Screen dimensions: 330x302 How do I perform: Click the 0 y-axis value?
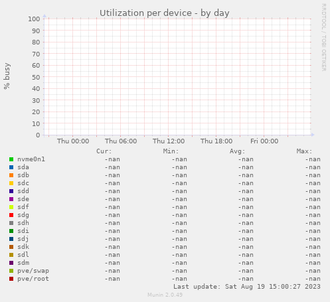pos(38,135)
